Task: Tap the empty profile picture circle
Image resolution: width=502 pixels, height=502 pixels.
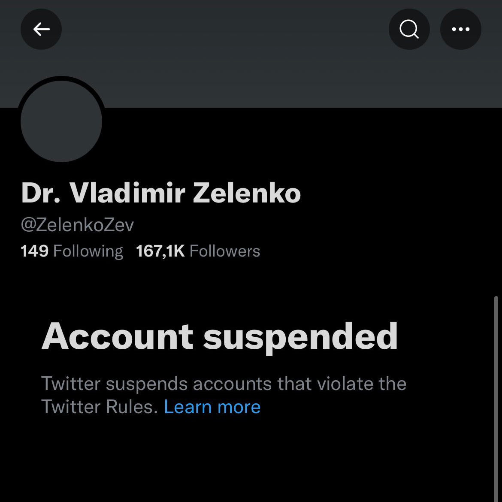Action: click(61, 121)
